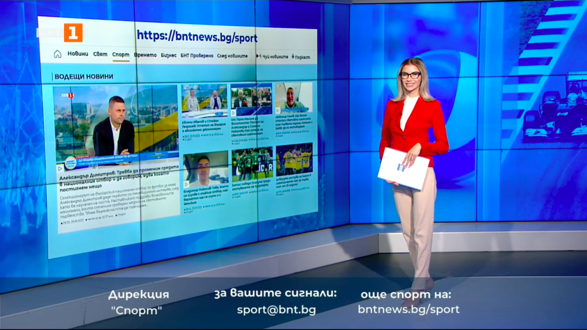
Task: Open the Времето menu item
Action: click(145, 55)
